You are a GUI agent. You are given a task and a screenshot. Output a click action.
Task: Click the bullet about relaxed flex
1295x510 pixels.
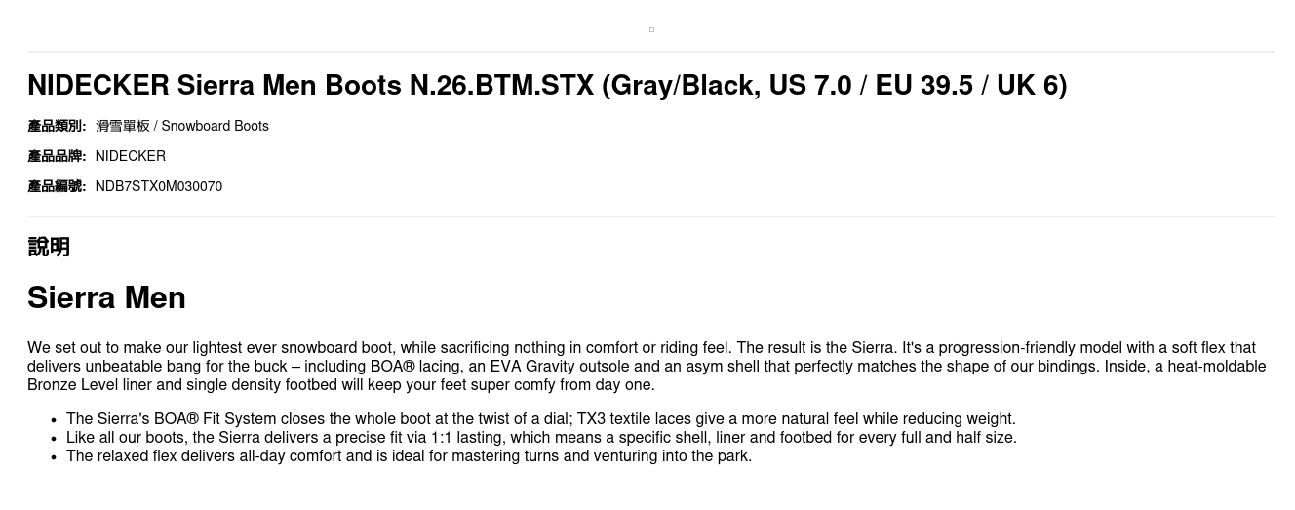coord(409,456)
